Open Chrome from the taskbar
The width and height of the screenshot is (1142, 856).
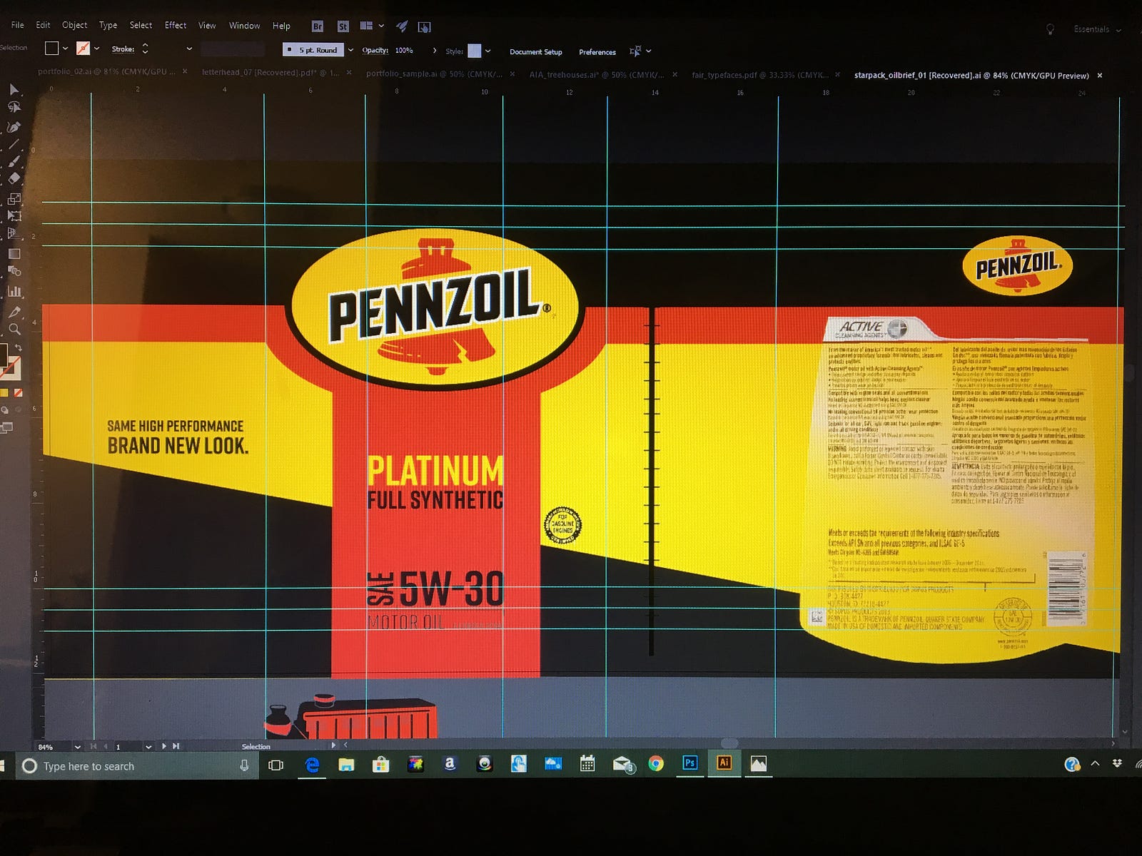coord(655,764)
